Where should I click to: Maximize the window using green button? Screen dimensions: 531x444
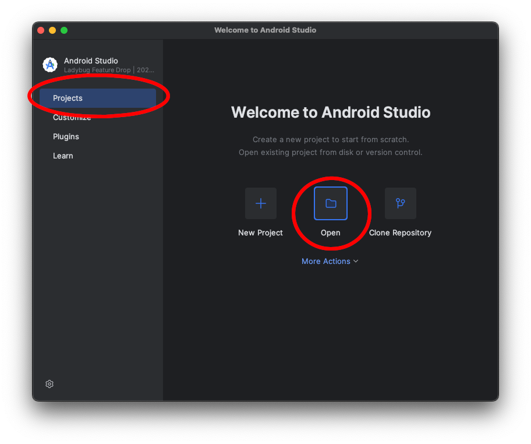[x=64, y=30]
